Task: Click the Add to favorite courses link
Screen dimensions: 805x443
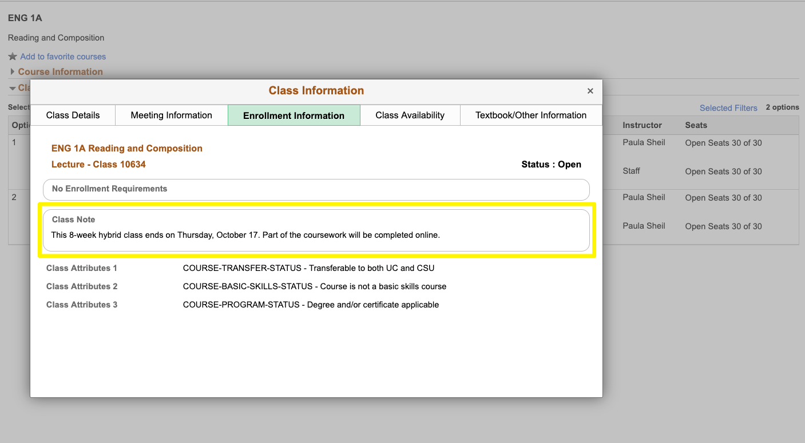Action: pyautogui.click(x=63, y=57)
